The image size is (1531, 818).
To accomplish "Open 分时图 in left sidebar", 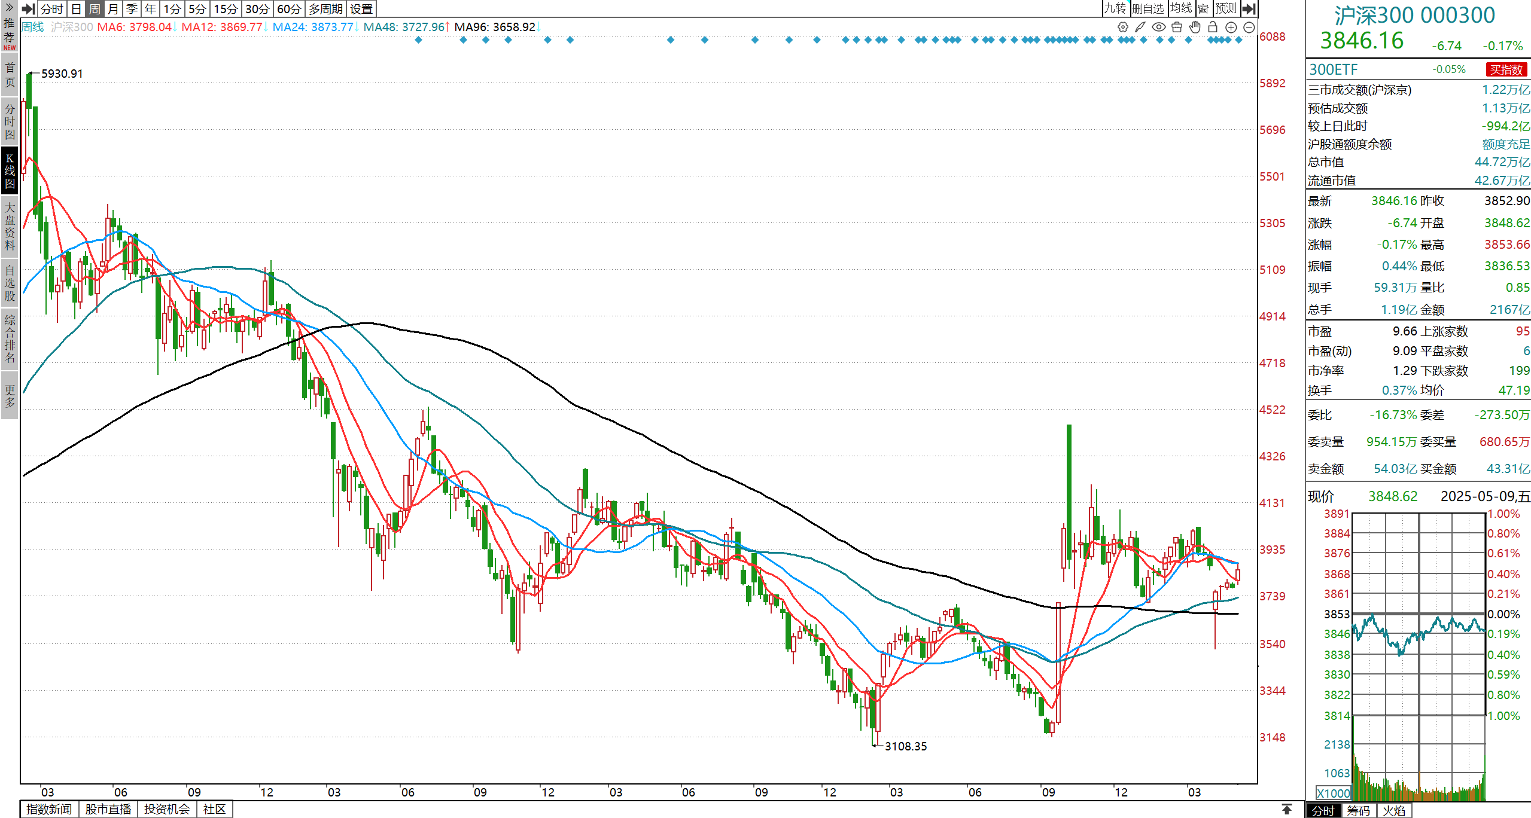I will [9, 121].
